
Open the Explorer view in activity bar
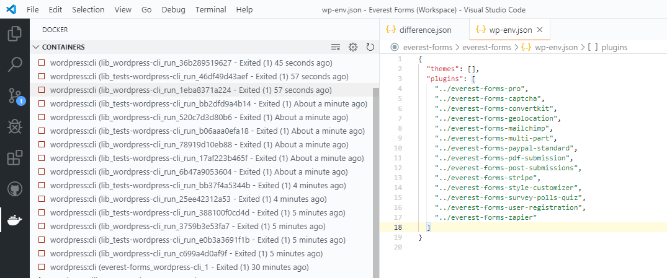tap(15, 33)
